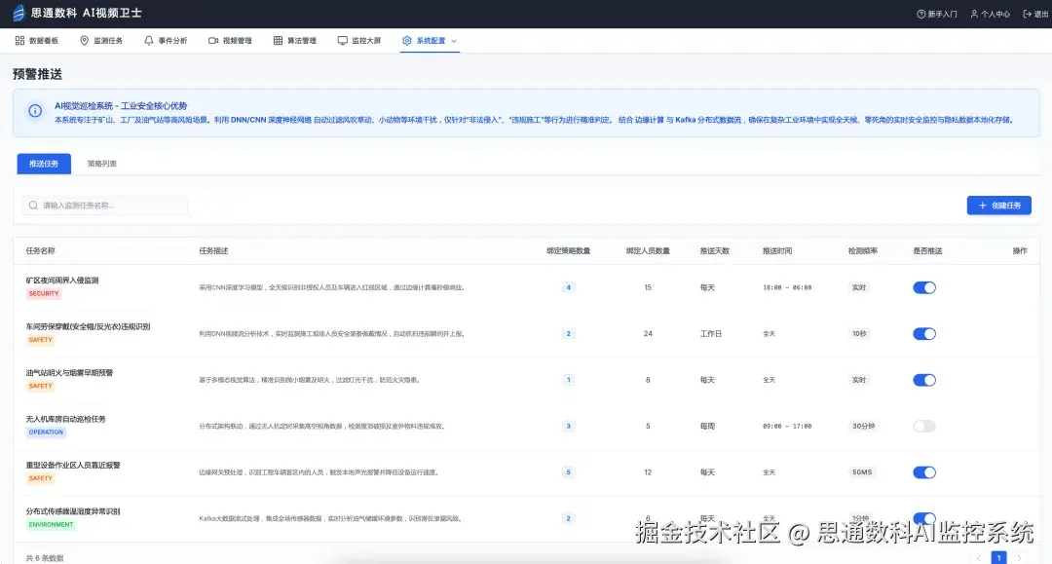Disable push for 矿区夜间周界入侵监测
The width and height of the screenshot is (1052, 564).
(923, 286)
